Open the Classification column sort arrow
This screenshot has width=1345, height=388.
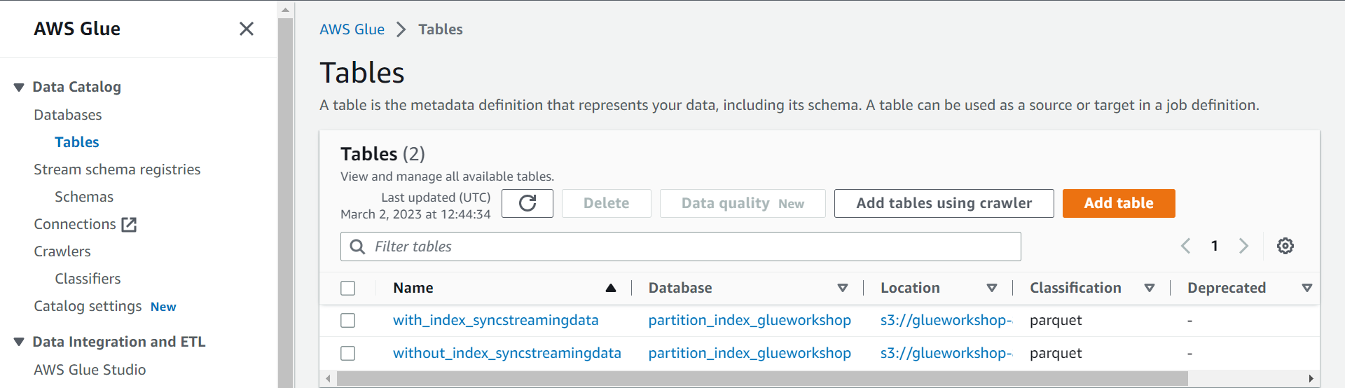[x=1150, y=288]
